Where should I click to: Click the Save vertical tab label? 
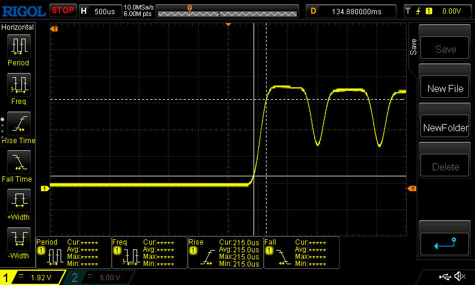413,47
